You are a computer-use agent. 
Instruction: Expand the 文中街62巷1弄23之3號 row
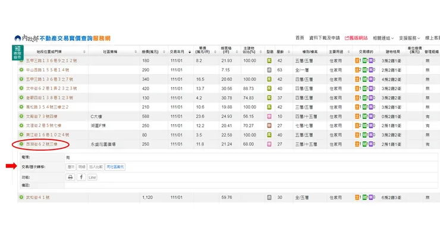tap(21, 88)
